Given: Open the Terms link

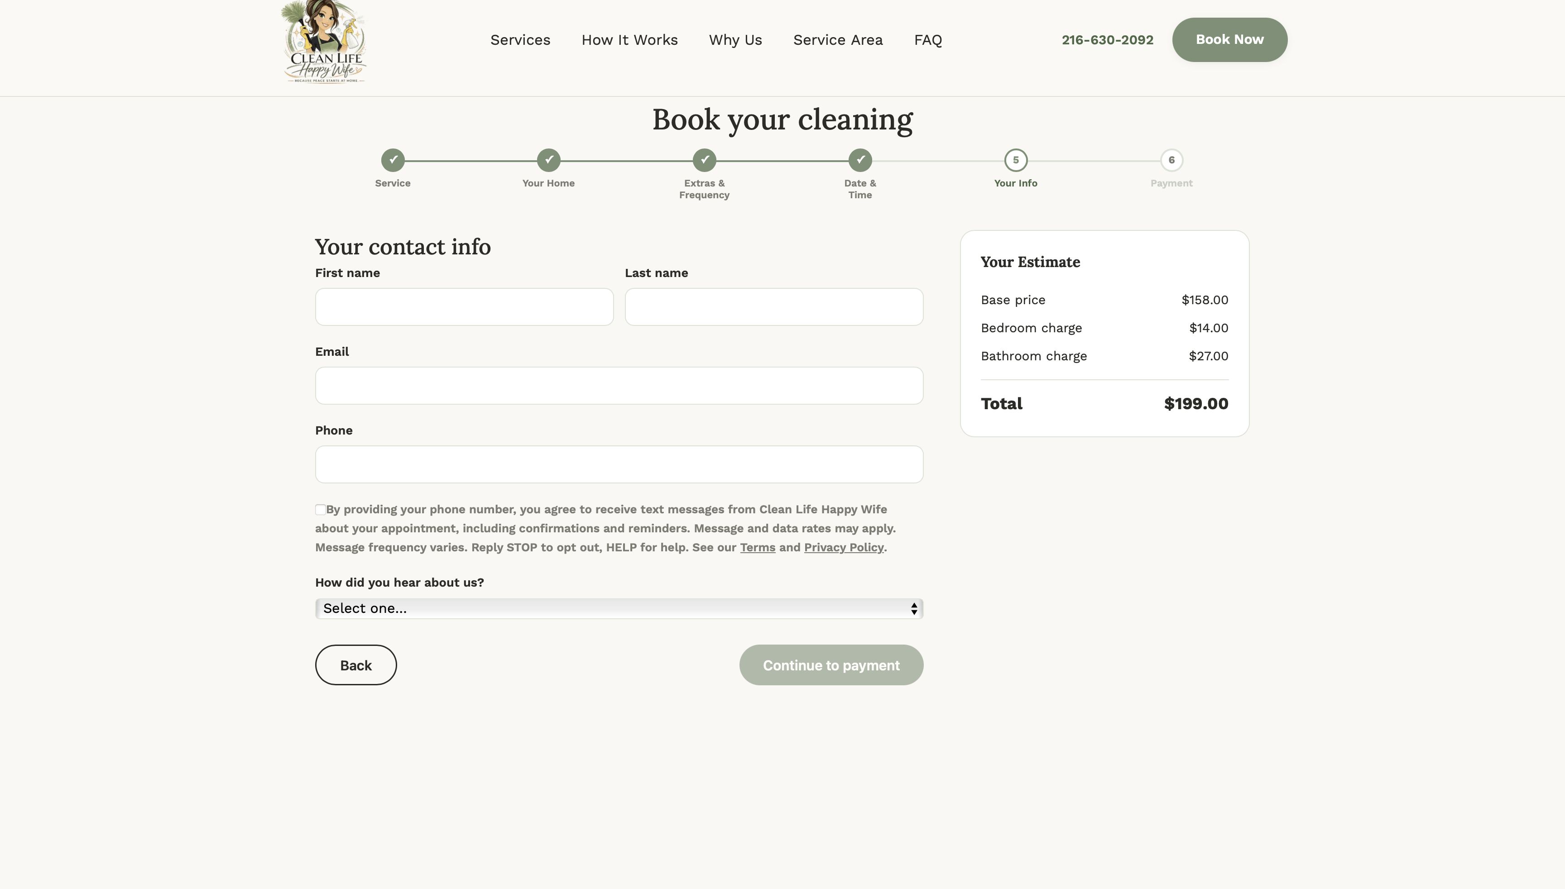Looking at the screenshot, I should [758, 548].
